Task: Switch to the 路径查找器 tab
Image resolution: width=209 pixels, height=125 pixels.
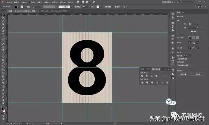Action: (x=156, y=69)
